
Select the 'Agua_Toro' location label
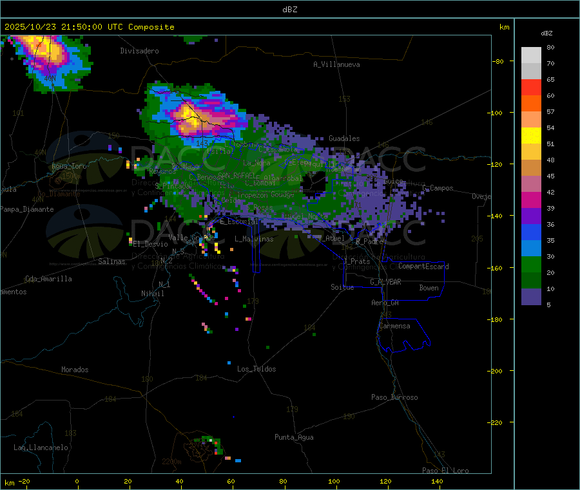point(69,166)
